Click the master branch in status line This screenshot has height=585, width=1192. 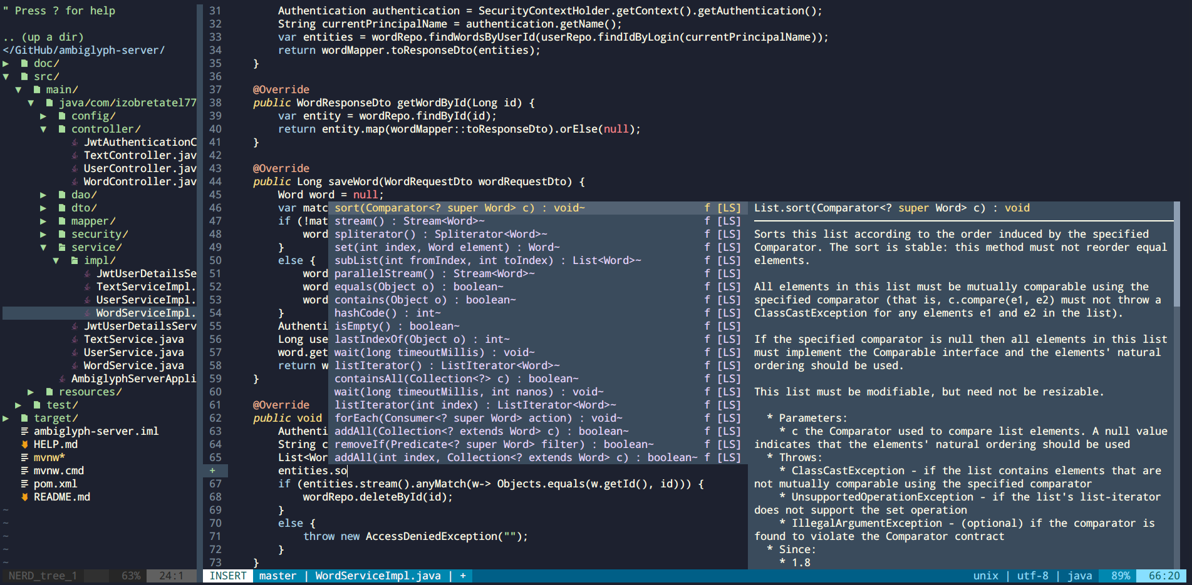277,576
